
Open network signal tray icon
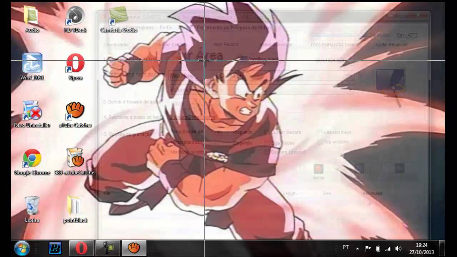point(388,248)
